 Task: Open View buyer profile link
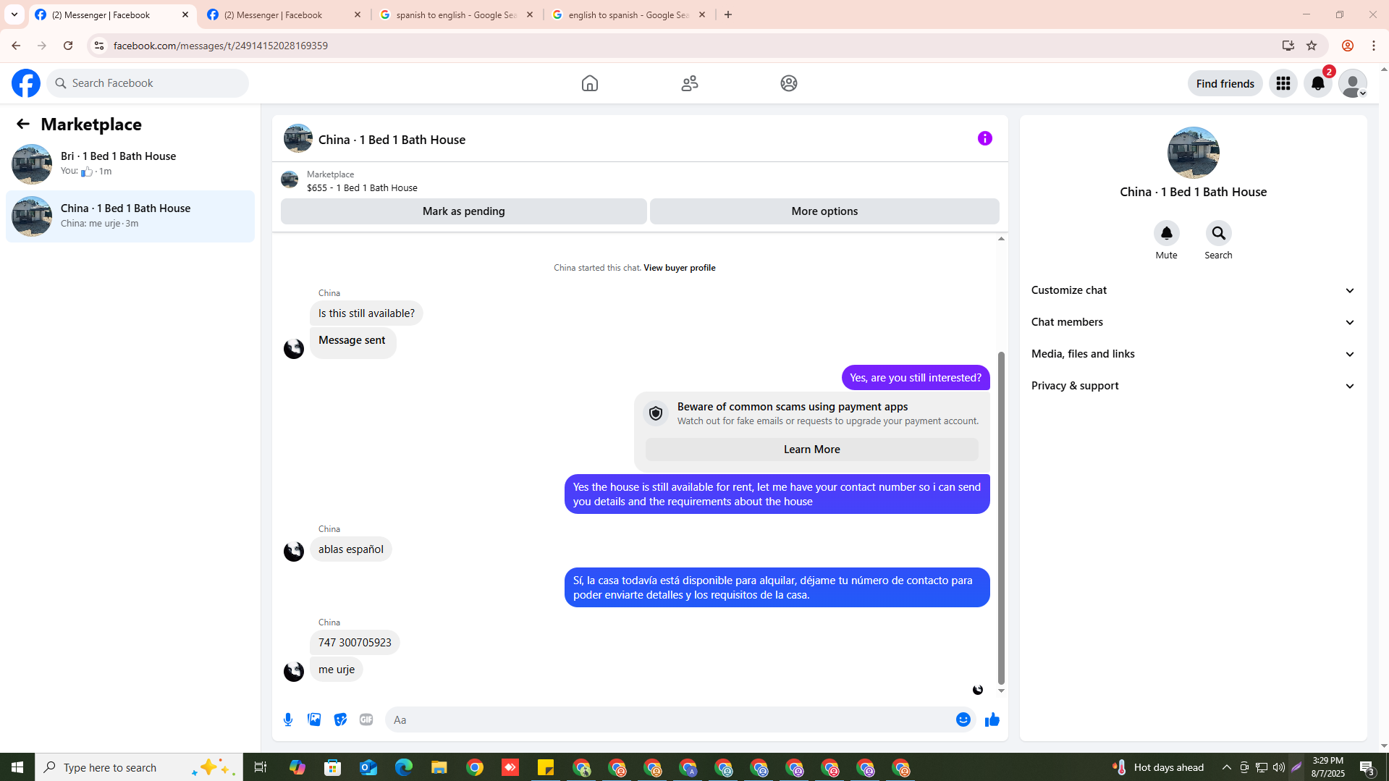coord(679,268)
